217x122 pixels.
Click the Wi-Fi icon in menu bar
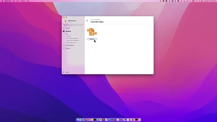(x=197, y=1)
